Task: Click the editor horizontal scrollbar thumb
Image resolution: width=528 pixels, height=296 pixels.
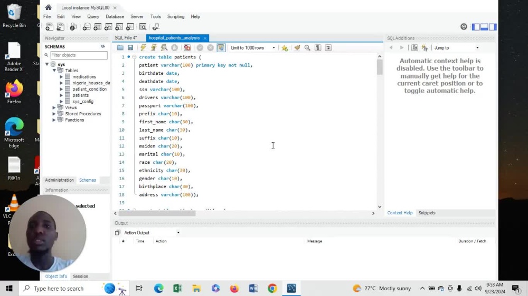Action: tap(157, 213)
